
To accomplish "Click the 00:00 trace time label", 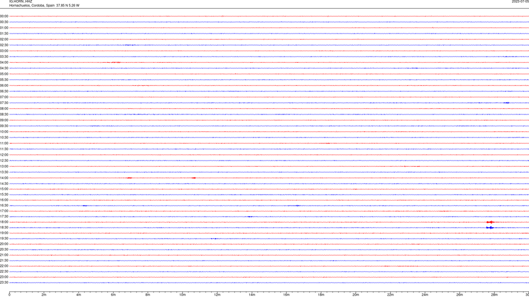I will click(4, 16).
